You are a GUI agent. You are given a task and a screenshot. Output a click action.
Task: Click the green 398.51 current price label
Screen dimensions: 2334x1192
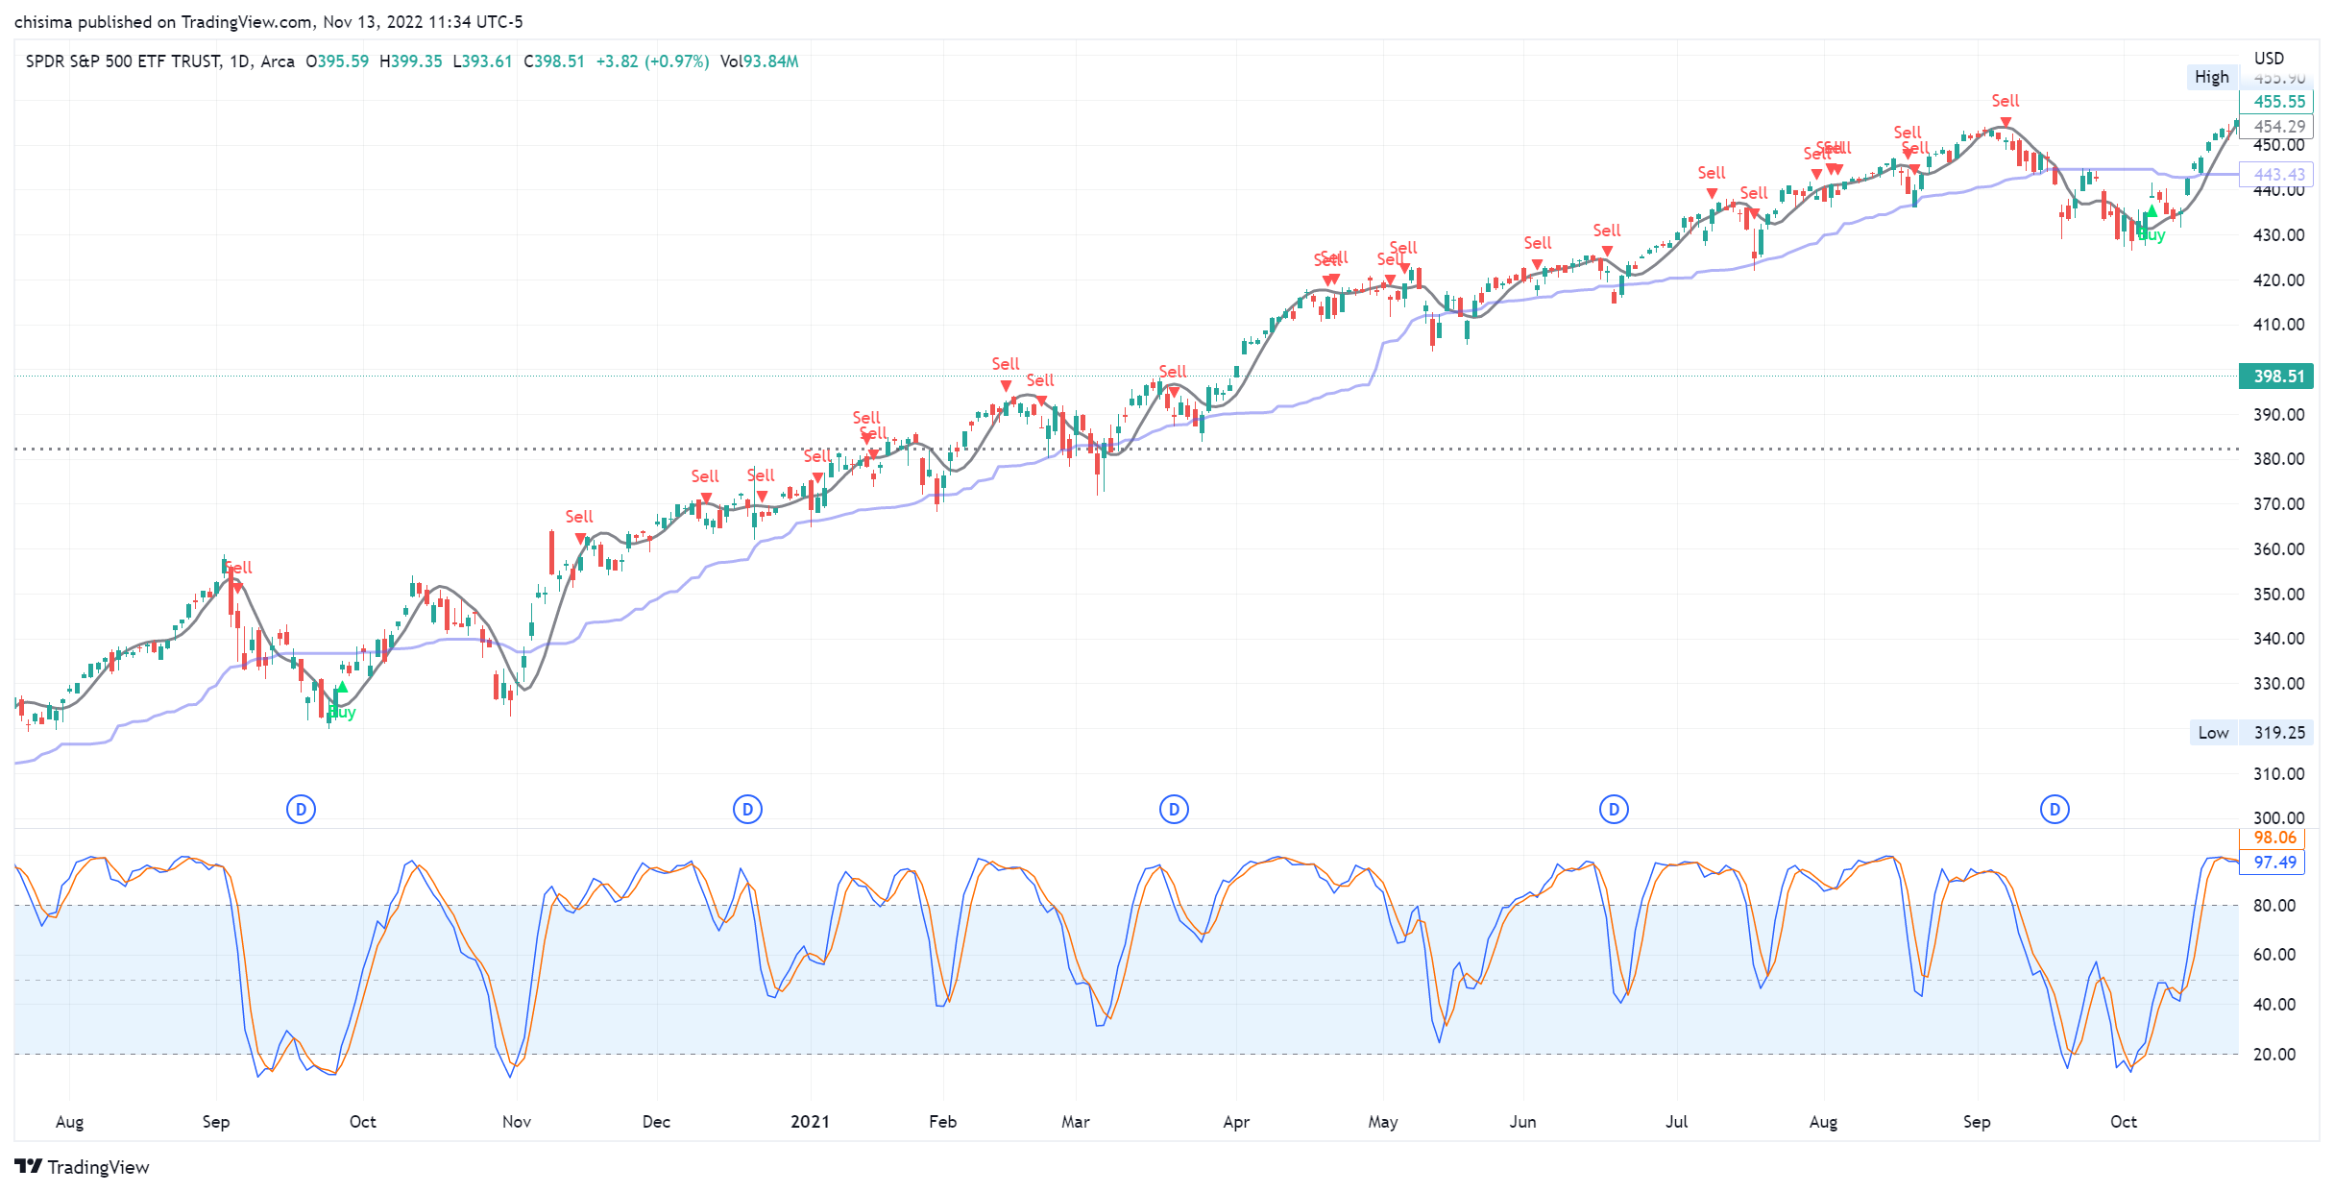2277,377
